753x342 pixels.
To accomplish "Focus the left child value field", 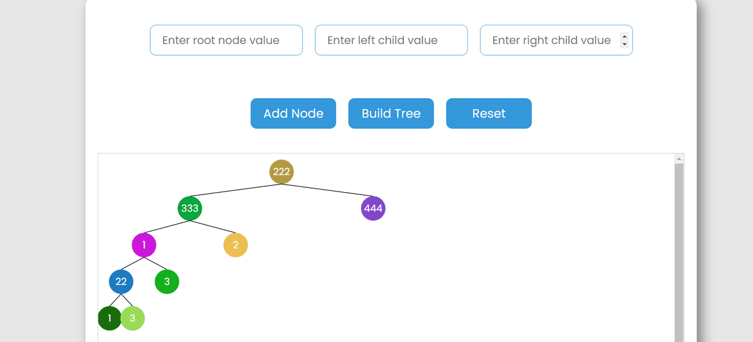I will (x=391, y=41).
